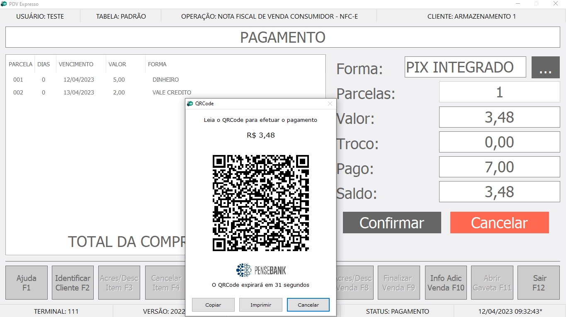The image size is (566, 317).
Task: Click the Imprimir button in QRCode dialog
Action: [x=261, y=305]
